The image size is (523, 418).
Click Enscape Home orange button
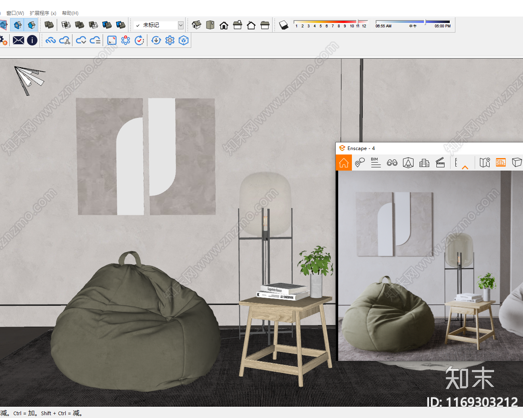pos(344,163)
